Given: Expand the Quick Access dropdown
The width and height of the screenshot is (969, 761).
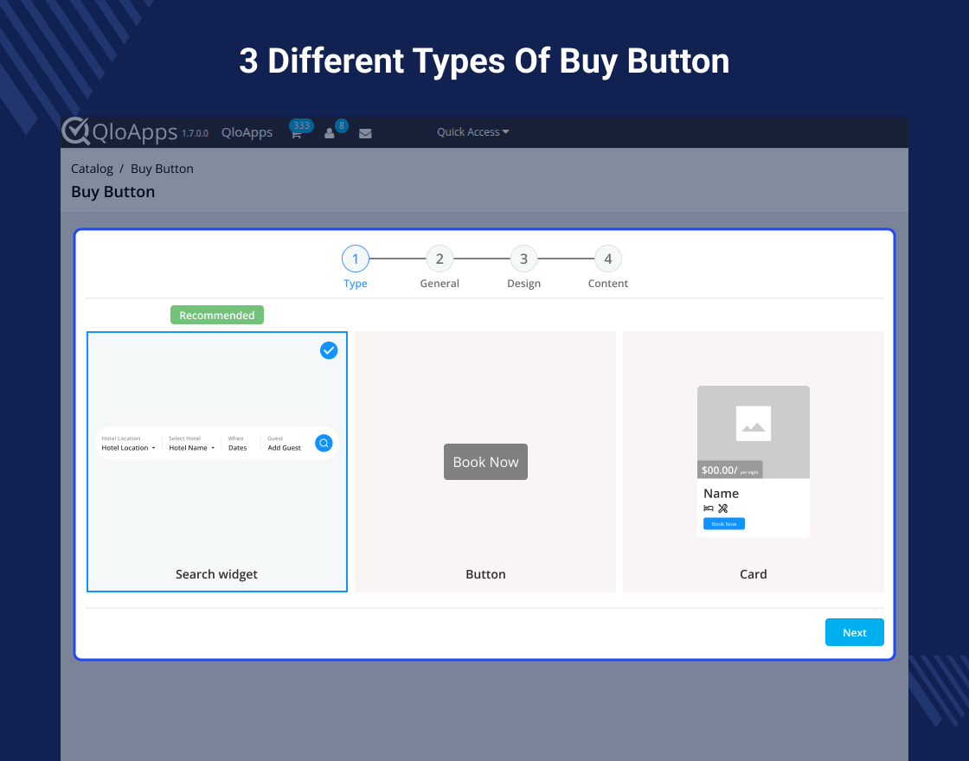Looking at the screenshot, I should [472, 131].
